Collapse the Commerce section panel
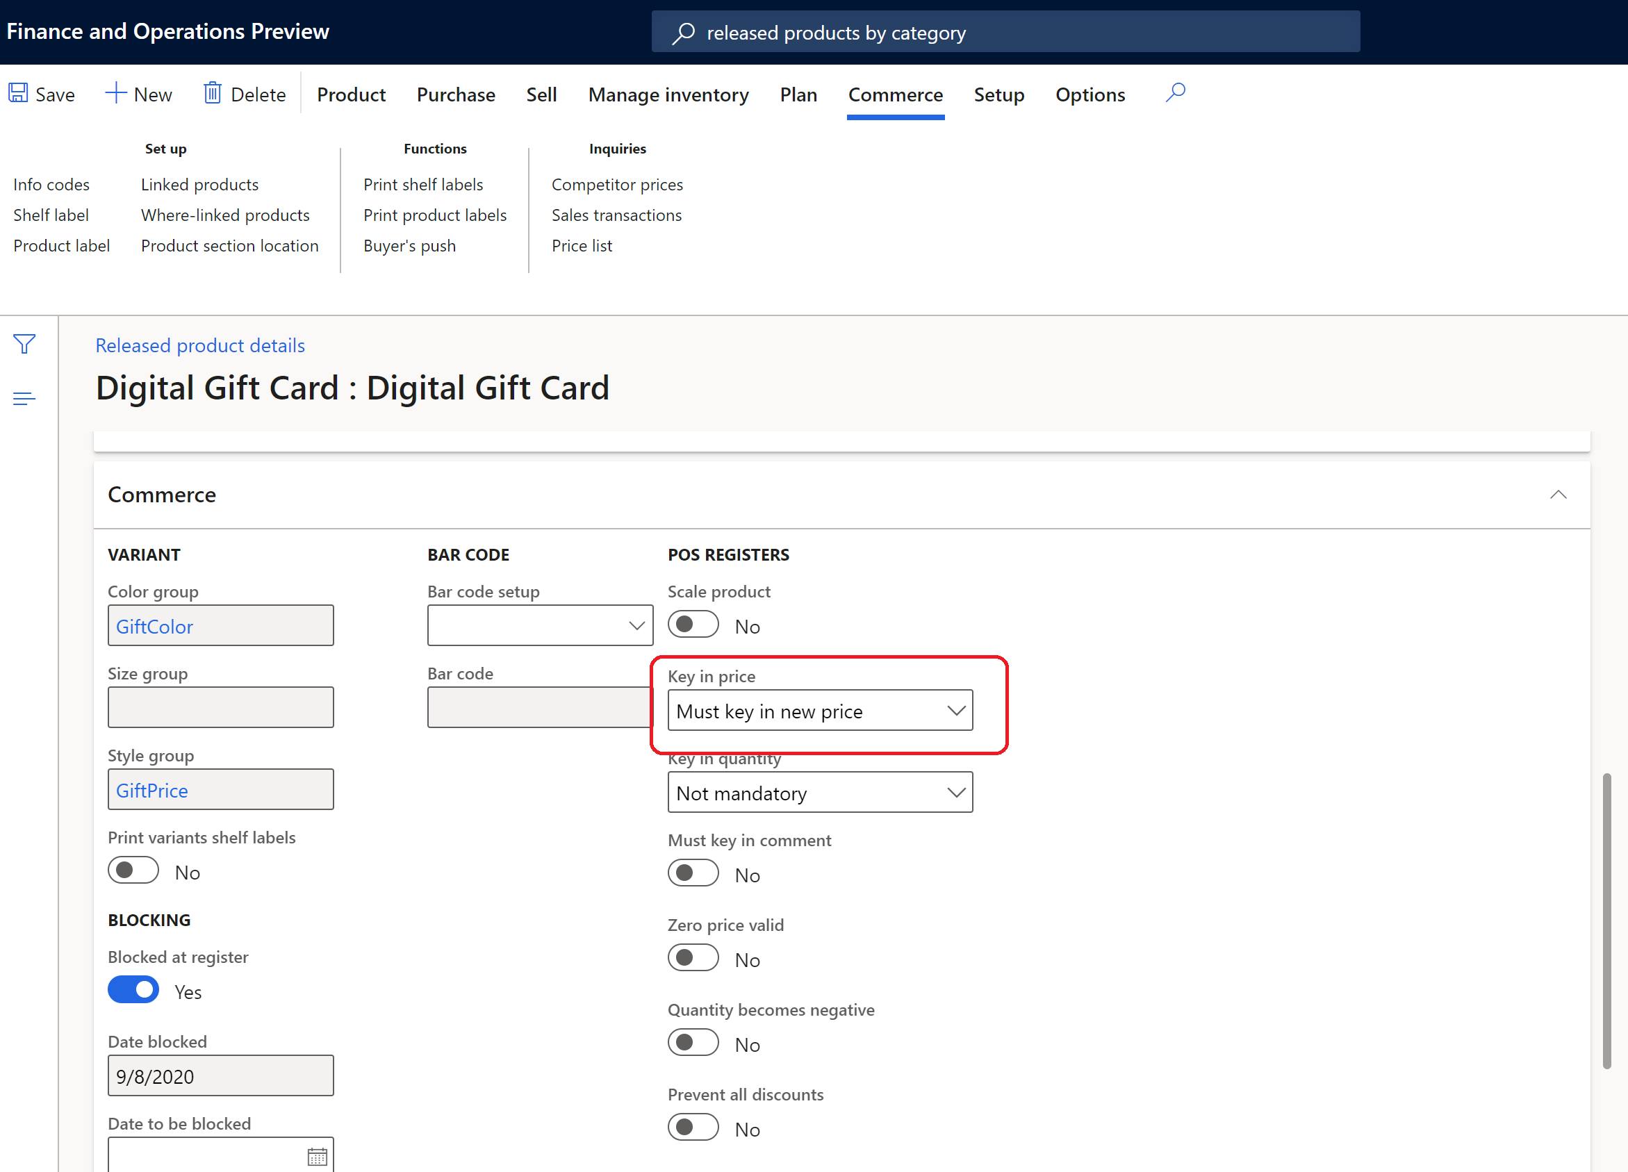The image size is (1628, 1172). click(x=1559, y=495)
